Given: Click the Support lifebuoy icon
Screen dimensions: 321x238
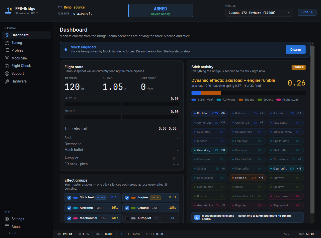Looking at the screenshot, I should coord(7,73).
